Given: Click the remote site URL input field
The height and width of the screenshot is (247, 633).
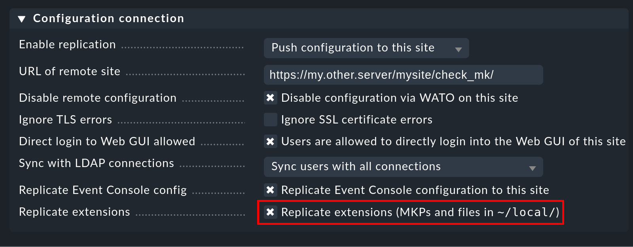Looking at the screenshot, I should [x=403, y=75].
